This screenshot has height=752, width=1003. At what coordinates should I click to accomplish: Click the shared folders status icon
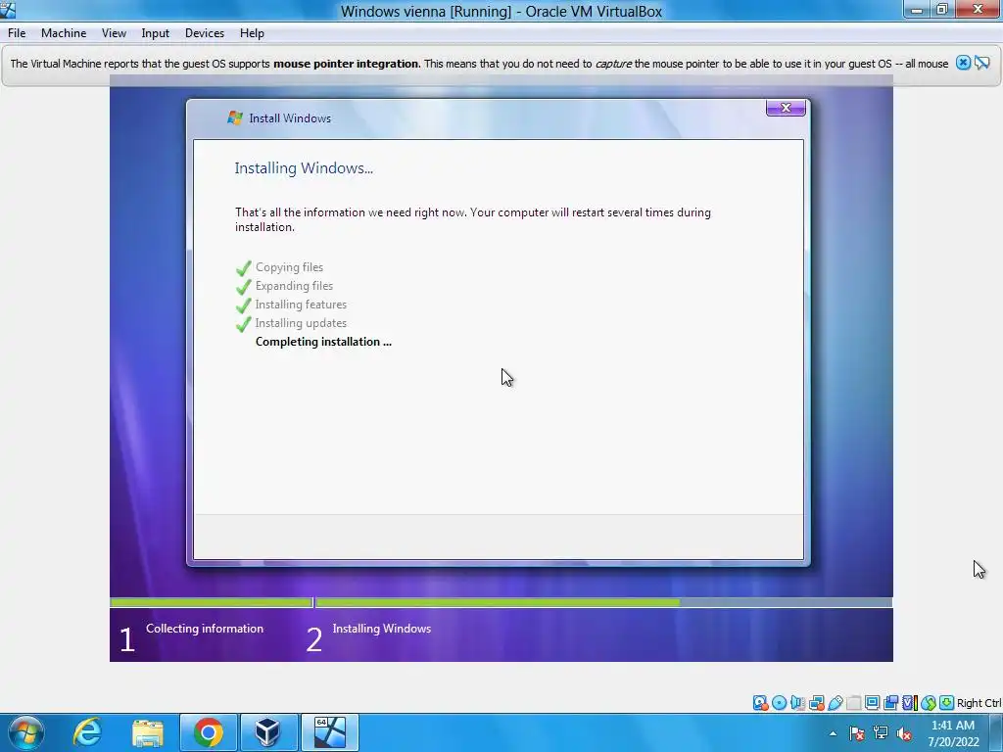pos(853,703)
